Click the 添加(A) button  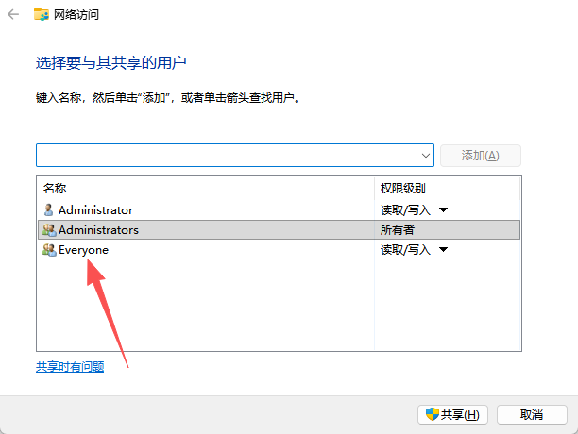(x=481, y=156)
